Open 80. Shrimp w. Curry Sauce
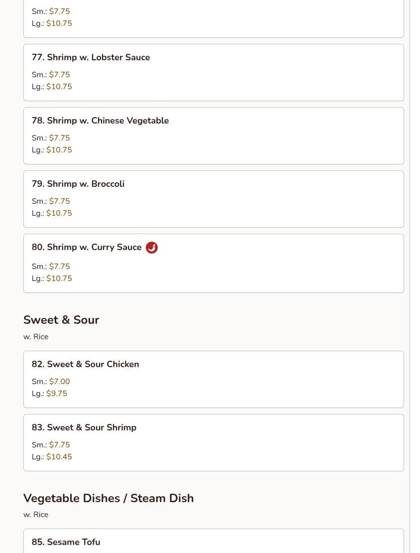Image resolution: width=420 pixels, height=553 pixels. (x=87, y=248)
